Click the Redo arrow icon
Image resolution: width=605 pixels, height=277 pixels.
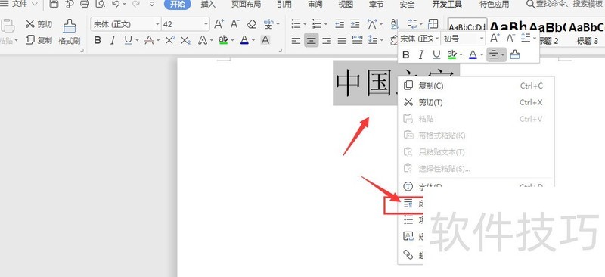pos(135,5)
